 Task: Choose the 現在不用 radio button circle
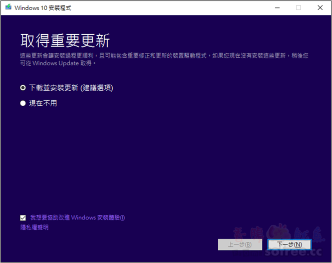(23, 103)
